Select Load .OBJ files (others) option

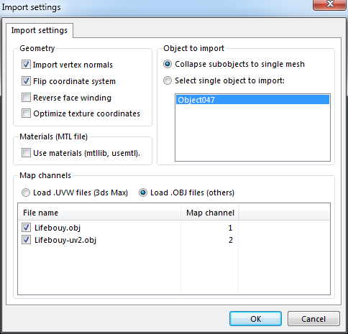pyautogui.click(x=143, y=192)
